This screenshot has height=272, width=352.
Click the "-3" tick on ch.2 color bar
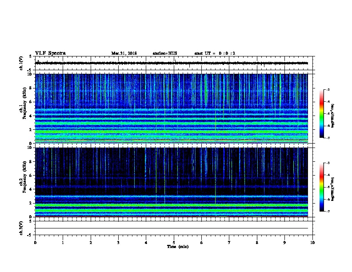coord(328,163)
